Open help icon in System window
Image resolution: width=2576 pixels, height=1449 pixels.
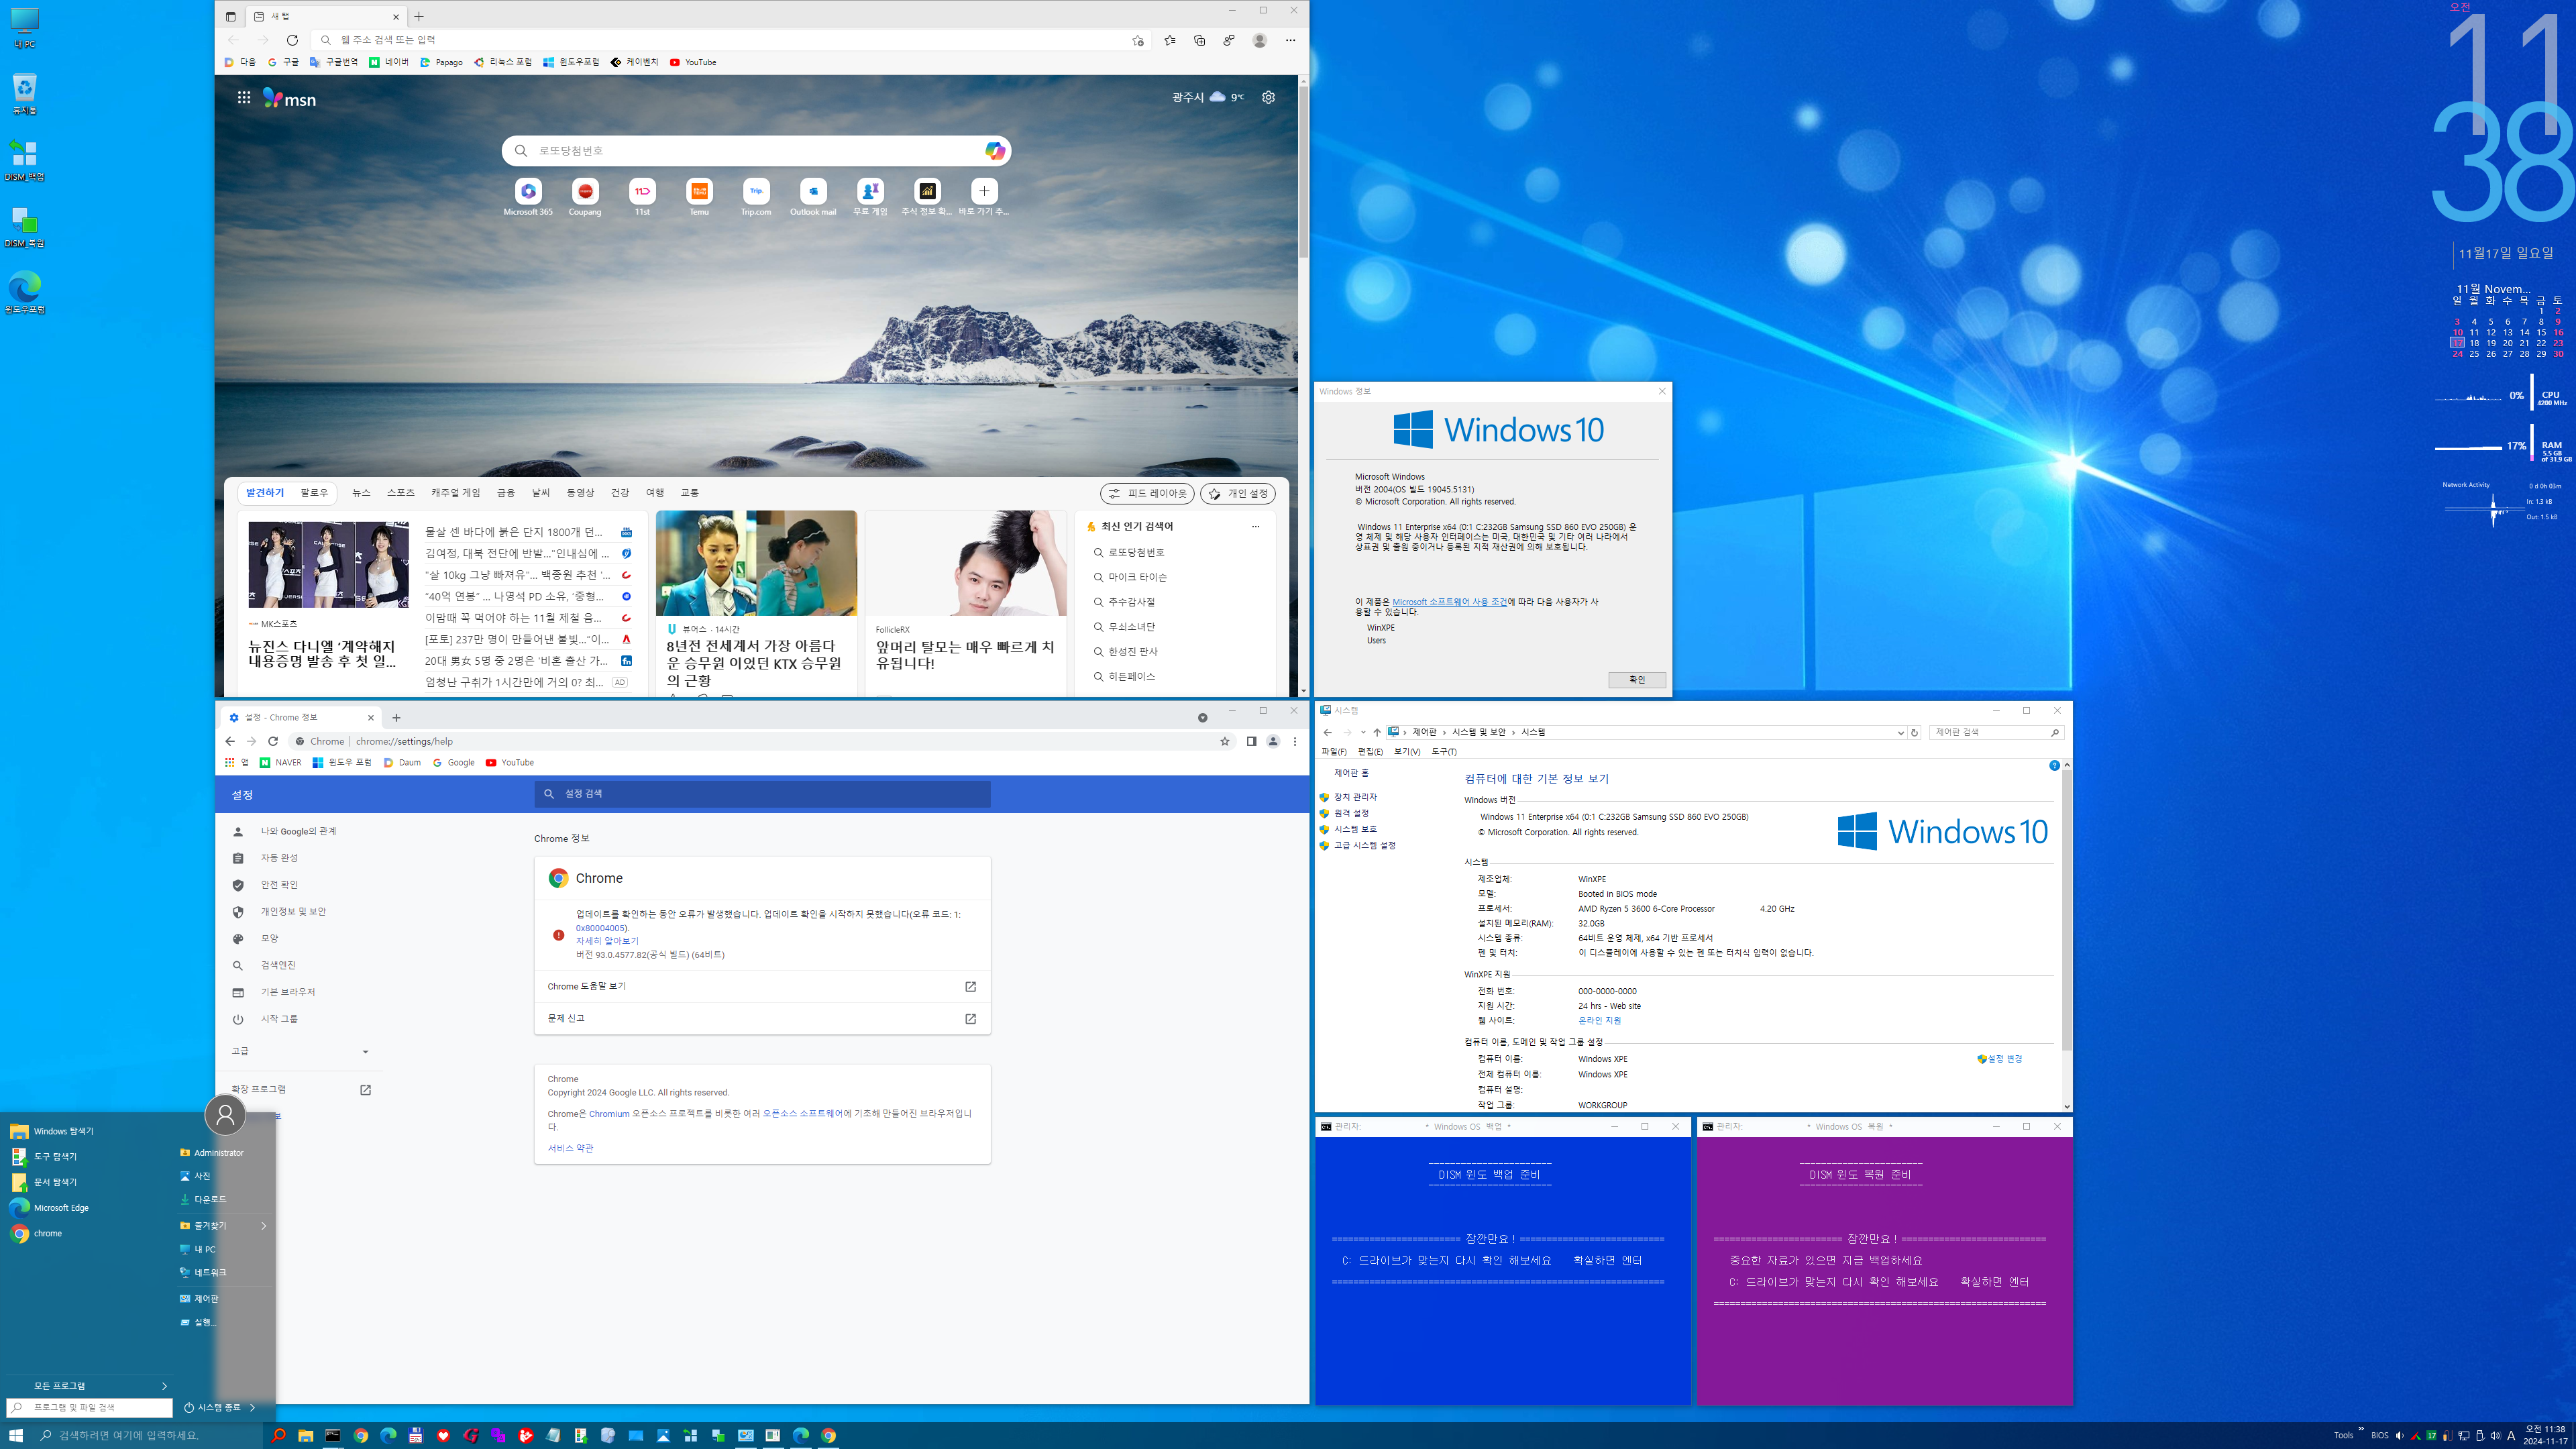tap(2054, 765)
